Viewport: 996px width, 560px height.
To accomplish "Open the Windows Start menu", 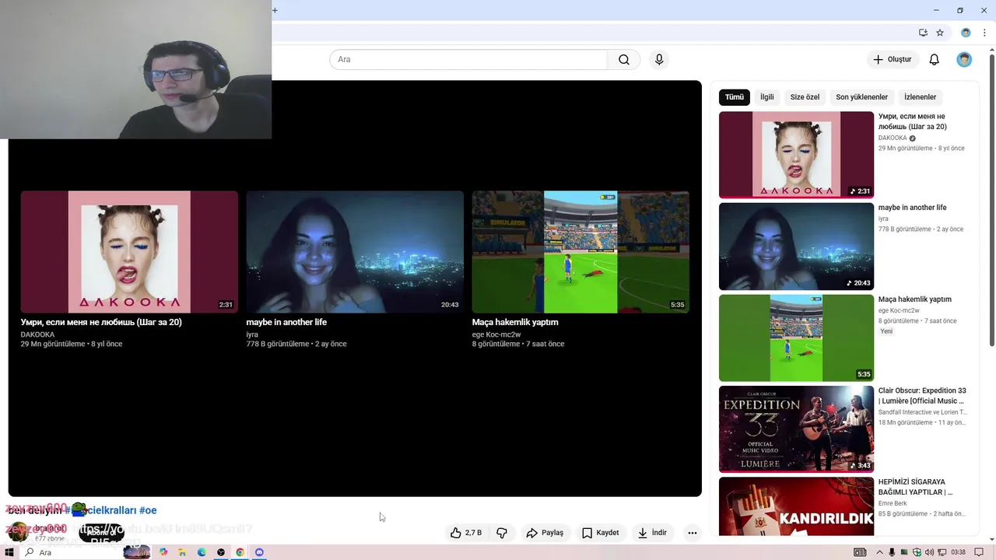I will pyautogui.click(x=10, y=552).
